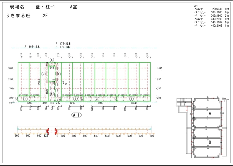This screenshot has width=233, height=166.
Task: Click the P 175-38本 annotation
Action: [63, 44]
